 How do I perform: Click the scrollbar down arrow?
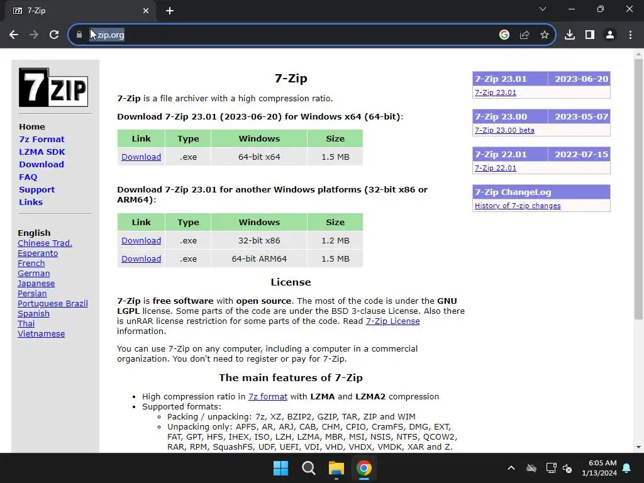[x=638, y=447]
